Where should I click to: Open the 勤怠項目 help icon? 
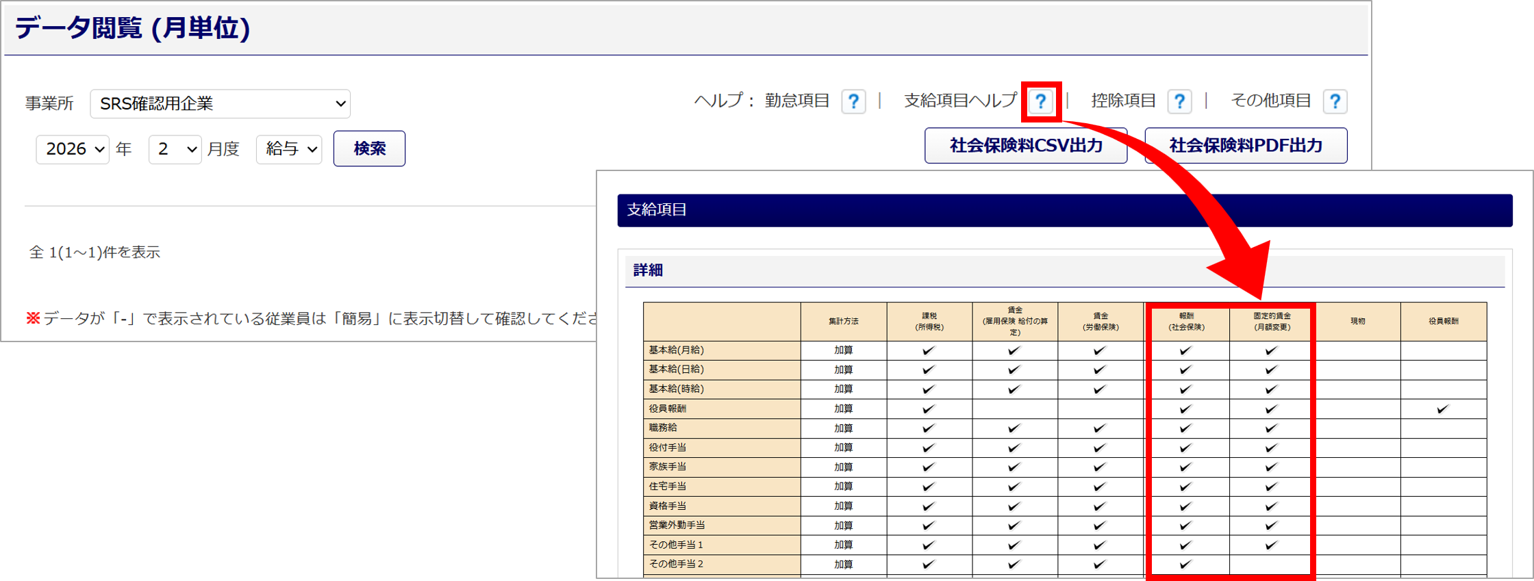tap(853, 102)
